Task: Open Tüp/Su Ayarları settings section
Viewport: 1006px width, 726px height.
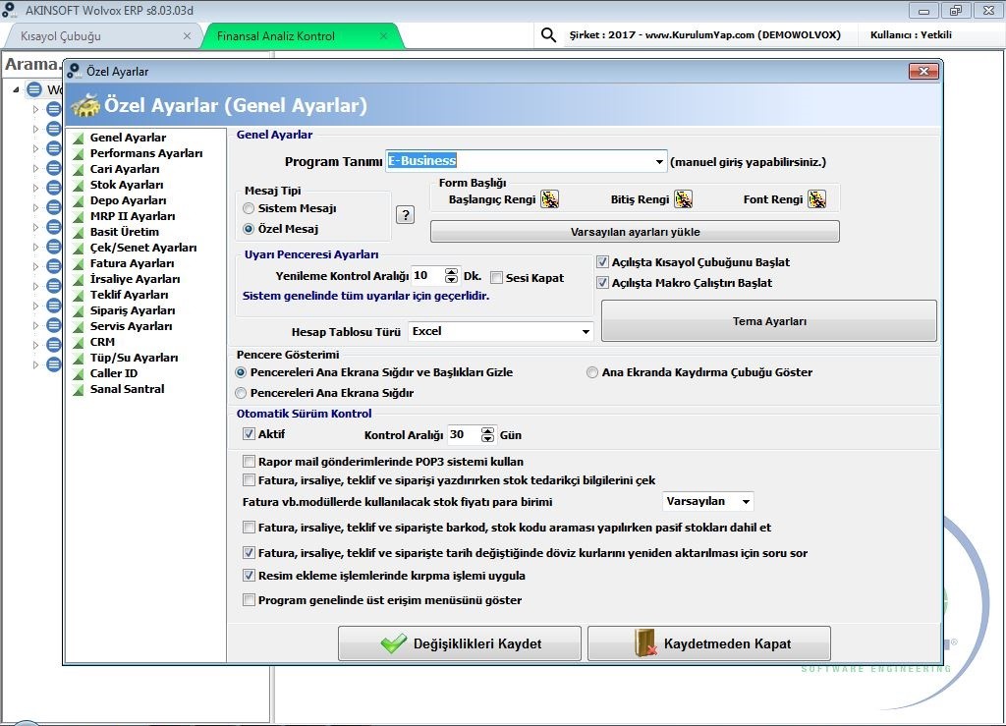Action: click(x=134, y=358)
